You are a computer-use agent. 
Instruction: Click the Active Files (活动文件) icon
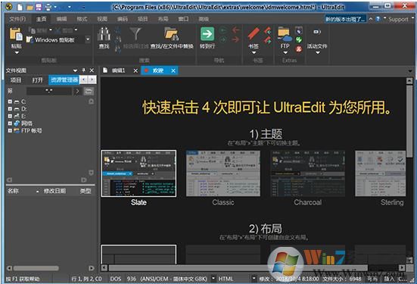[317, 32]
